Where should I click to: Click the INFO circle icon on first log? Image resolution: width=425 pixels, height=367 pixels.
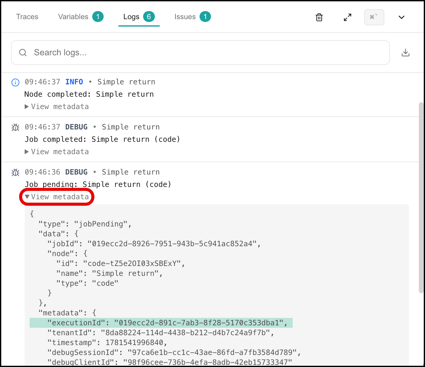tap(15, 82)
